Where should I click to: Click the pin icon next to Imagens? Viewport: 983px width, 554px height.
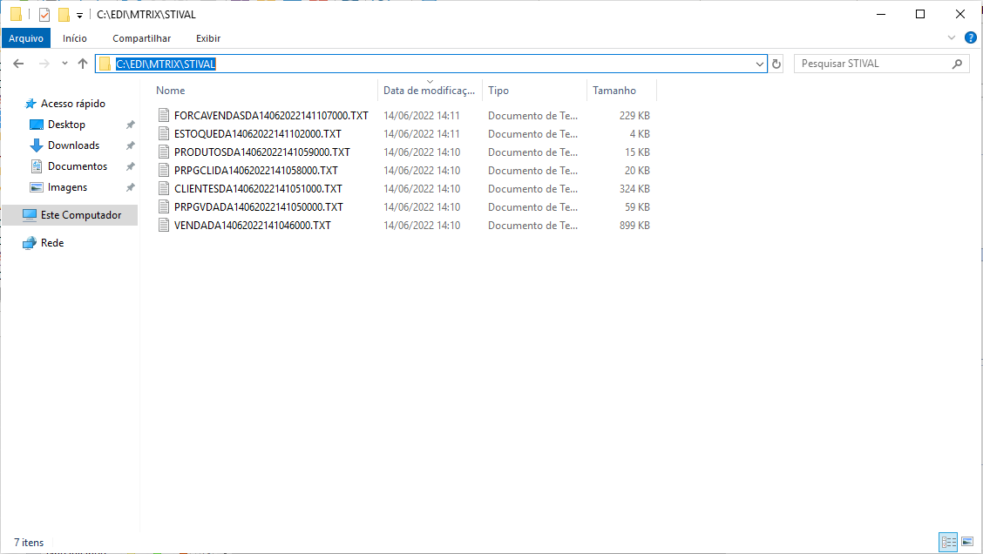131,187
